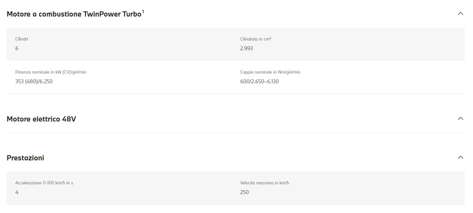Viewport: 473px width, 213px height.
Task: Click the acceleration value 4
Action: pyautogui.click(x=17, y=192)
